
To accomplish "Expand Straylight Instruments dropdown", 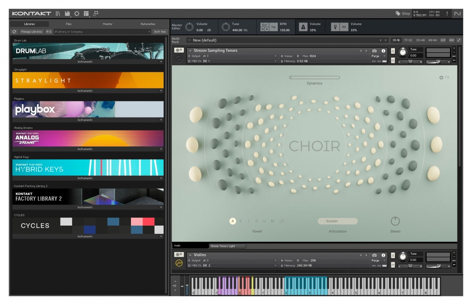I will 161,91.
